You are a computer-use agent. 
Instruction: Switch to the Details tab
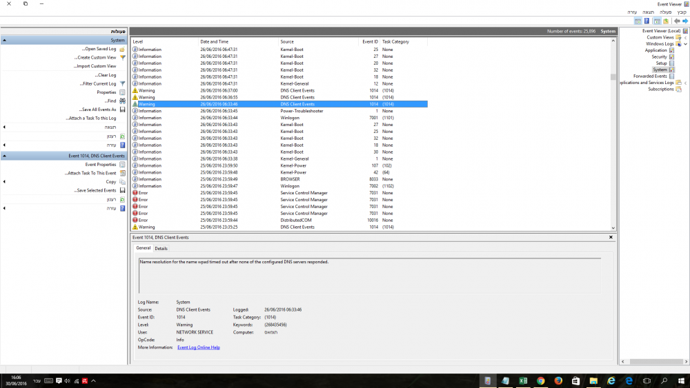point(161,249)
